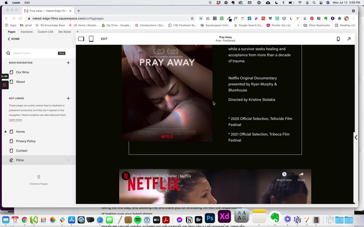This screenshot has width=364, height=227.
Task: Click the Spotlight search icon in menu bar
Action: tap(314, 3)
